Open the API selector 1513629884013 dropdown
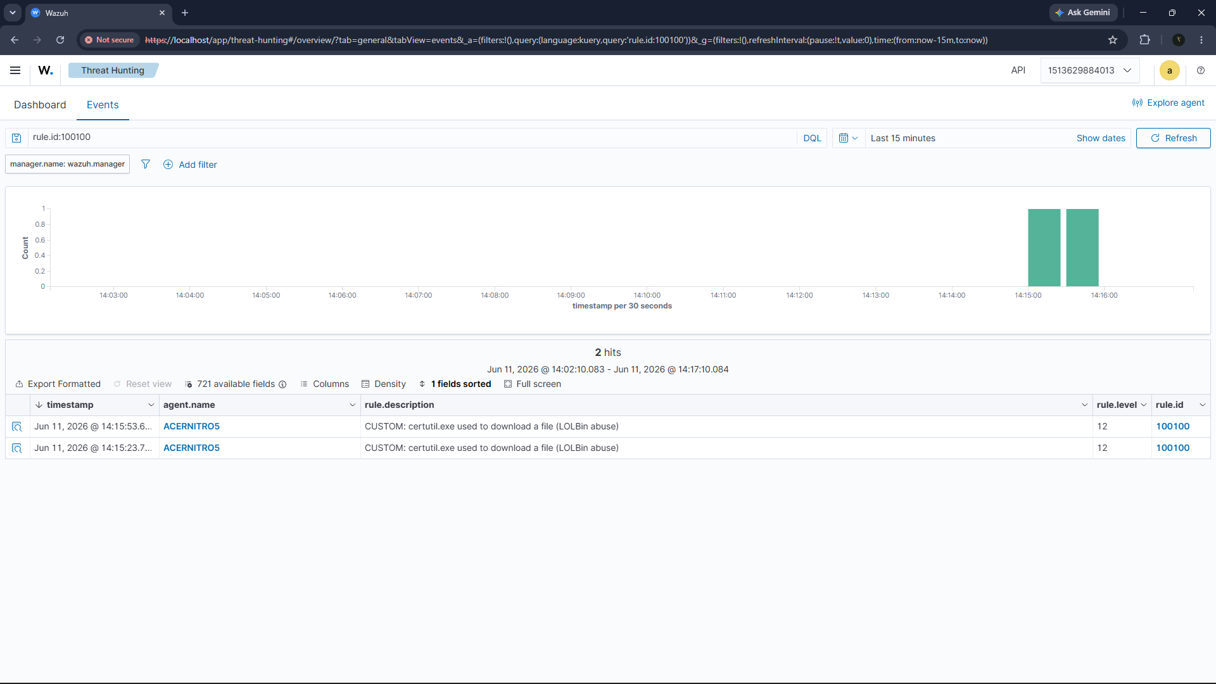1216x684 pixels. (1089, 70)
